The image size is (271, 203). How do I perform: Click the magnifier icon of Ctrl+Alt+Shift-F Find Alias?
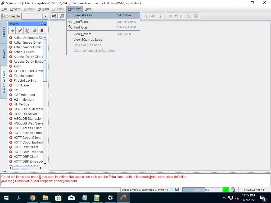tap(70, 27)
